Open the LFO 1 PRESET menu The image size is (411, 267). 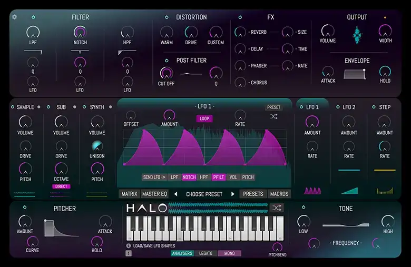click(x=273, y=107)
